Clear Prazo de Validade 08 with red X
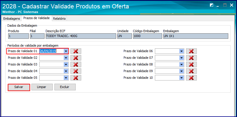237x117 pixels. point(191,64)
